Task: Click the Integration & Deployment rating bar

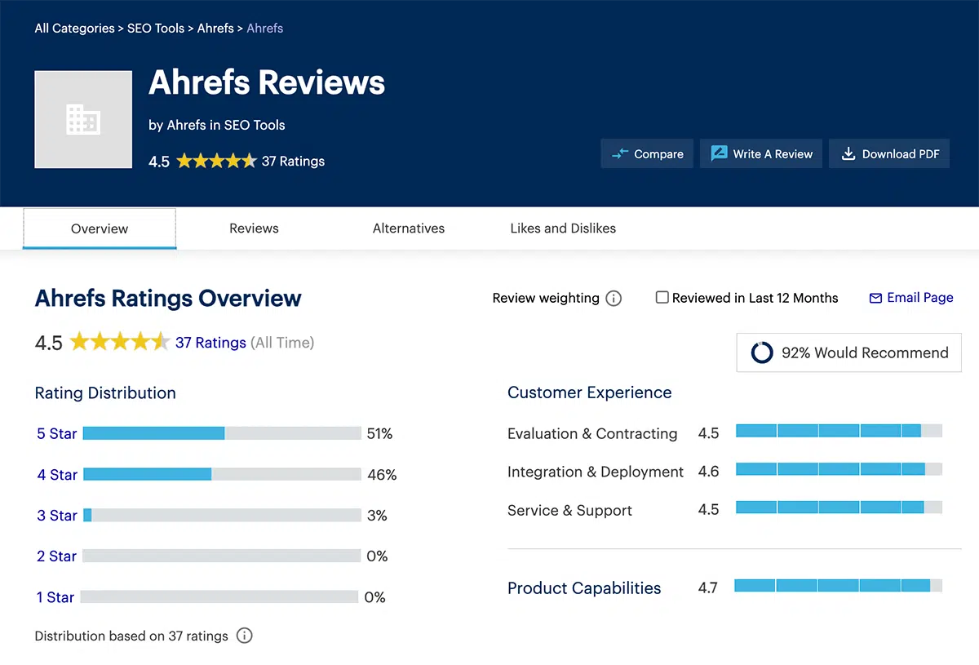Action: [839, 469]
